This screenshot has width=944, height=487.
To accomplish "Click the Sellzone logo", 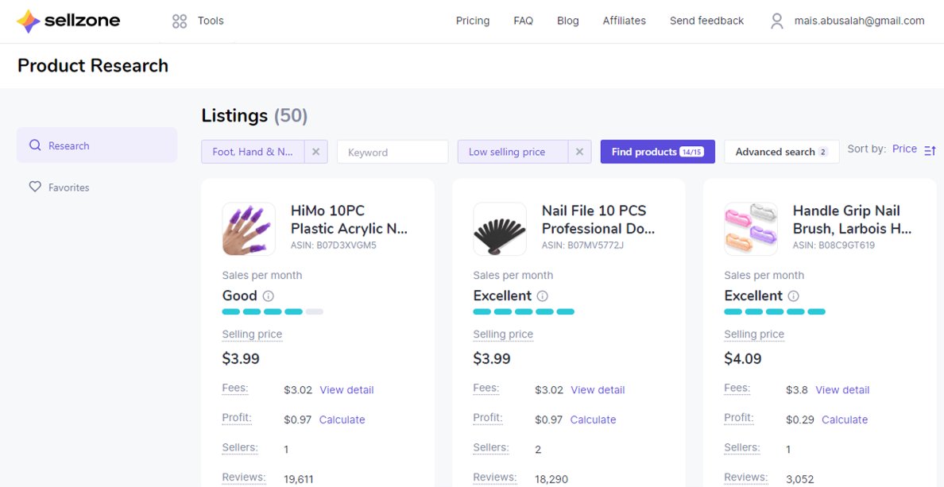I will click(68, 21).
